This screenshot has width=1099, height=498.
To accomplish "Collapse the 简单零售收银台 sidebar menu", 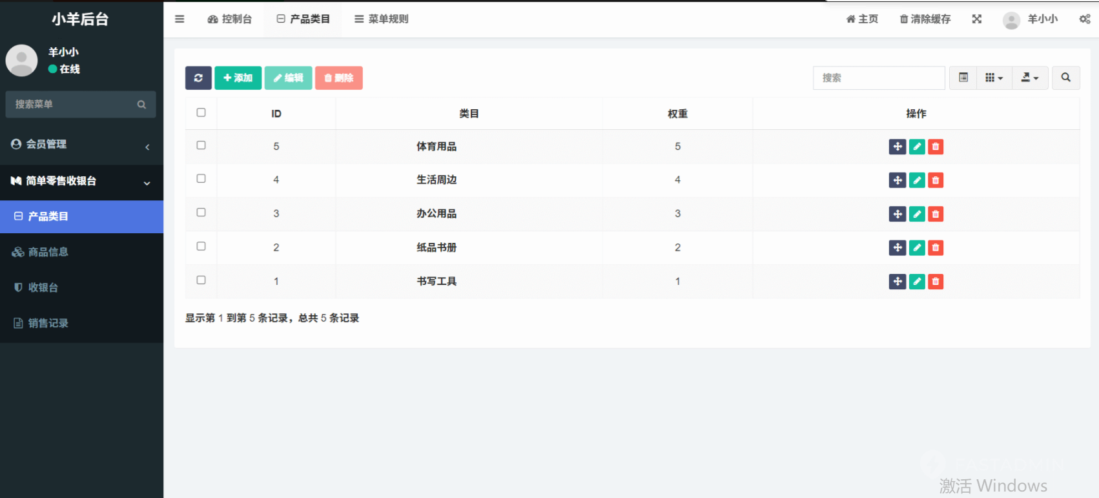I will click(81, 182).
